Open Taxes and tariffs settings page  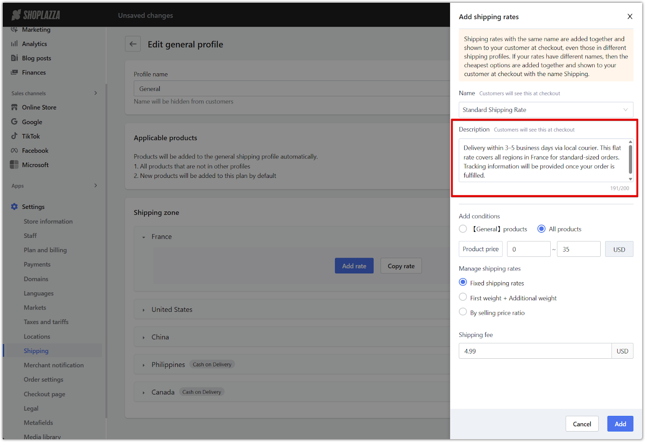pyautogui.click(x=46, y=322)
